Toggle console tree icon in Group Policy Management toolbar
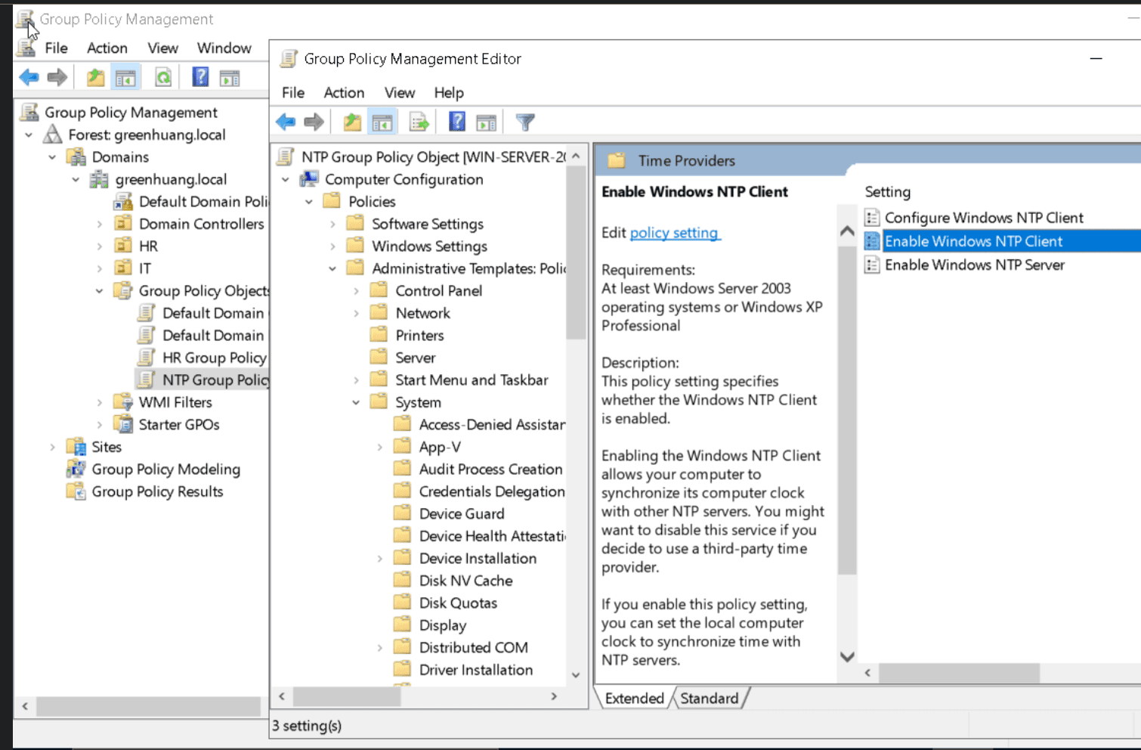1141x750 pixels. click(x=125, y=77)
